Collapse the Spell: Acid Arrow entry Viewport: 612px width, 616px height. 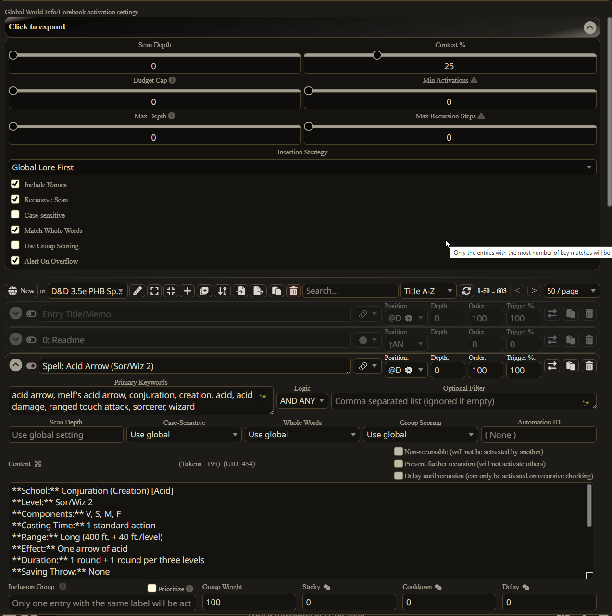click(x=16, y=365)
